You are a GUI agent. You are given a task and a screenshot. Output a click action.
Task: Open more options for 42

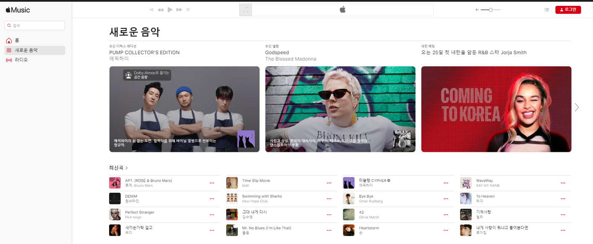click(x=446, y=215)
